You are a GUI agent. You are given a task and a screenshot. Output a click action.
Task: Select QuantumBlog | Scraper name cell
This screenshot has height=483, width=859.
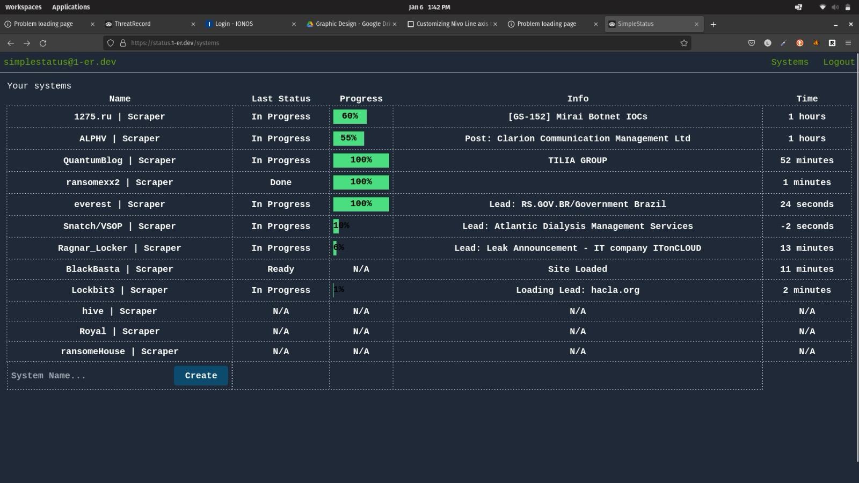tap(120, 160)
